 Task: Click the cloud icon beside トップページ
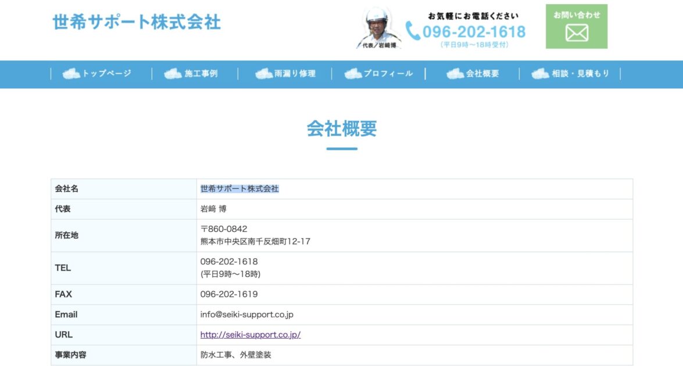[x=71, y=74]
